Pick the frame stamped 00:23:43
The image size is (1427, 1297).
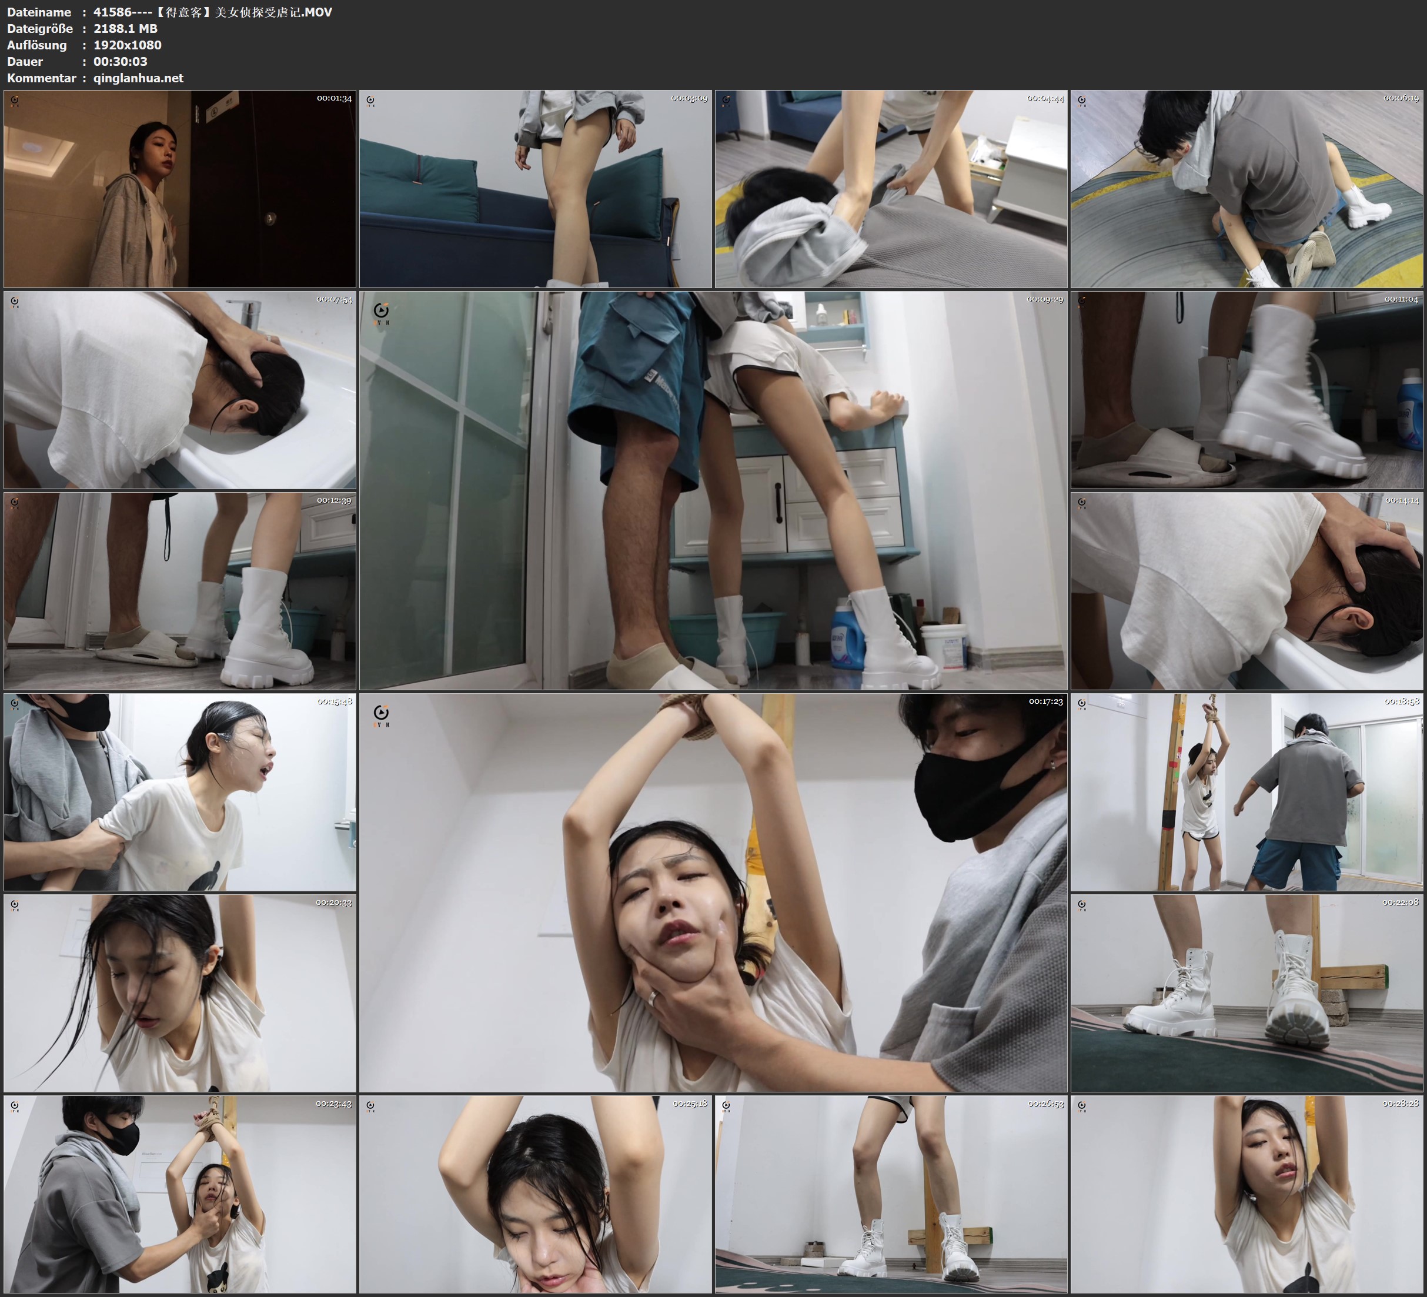180,1194
